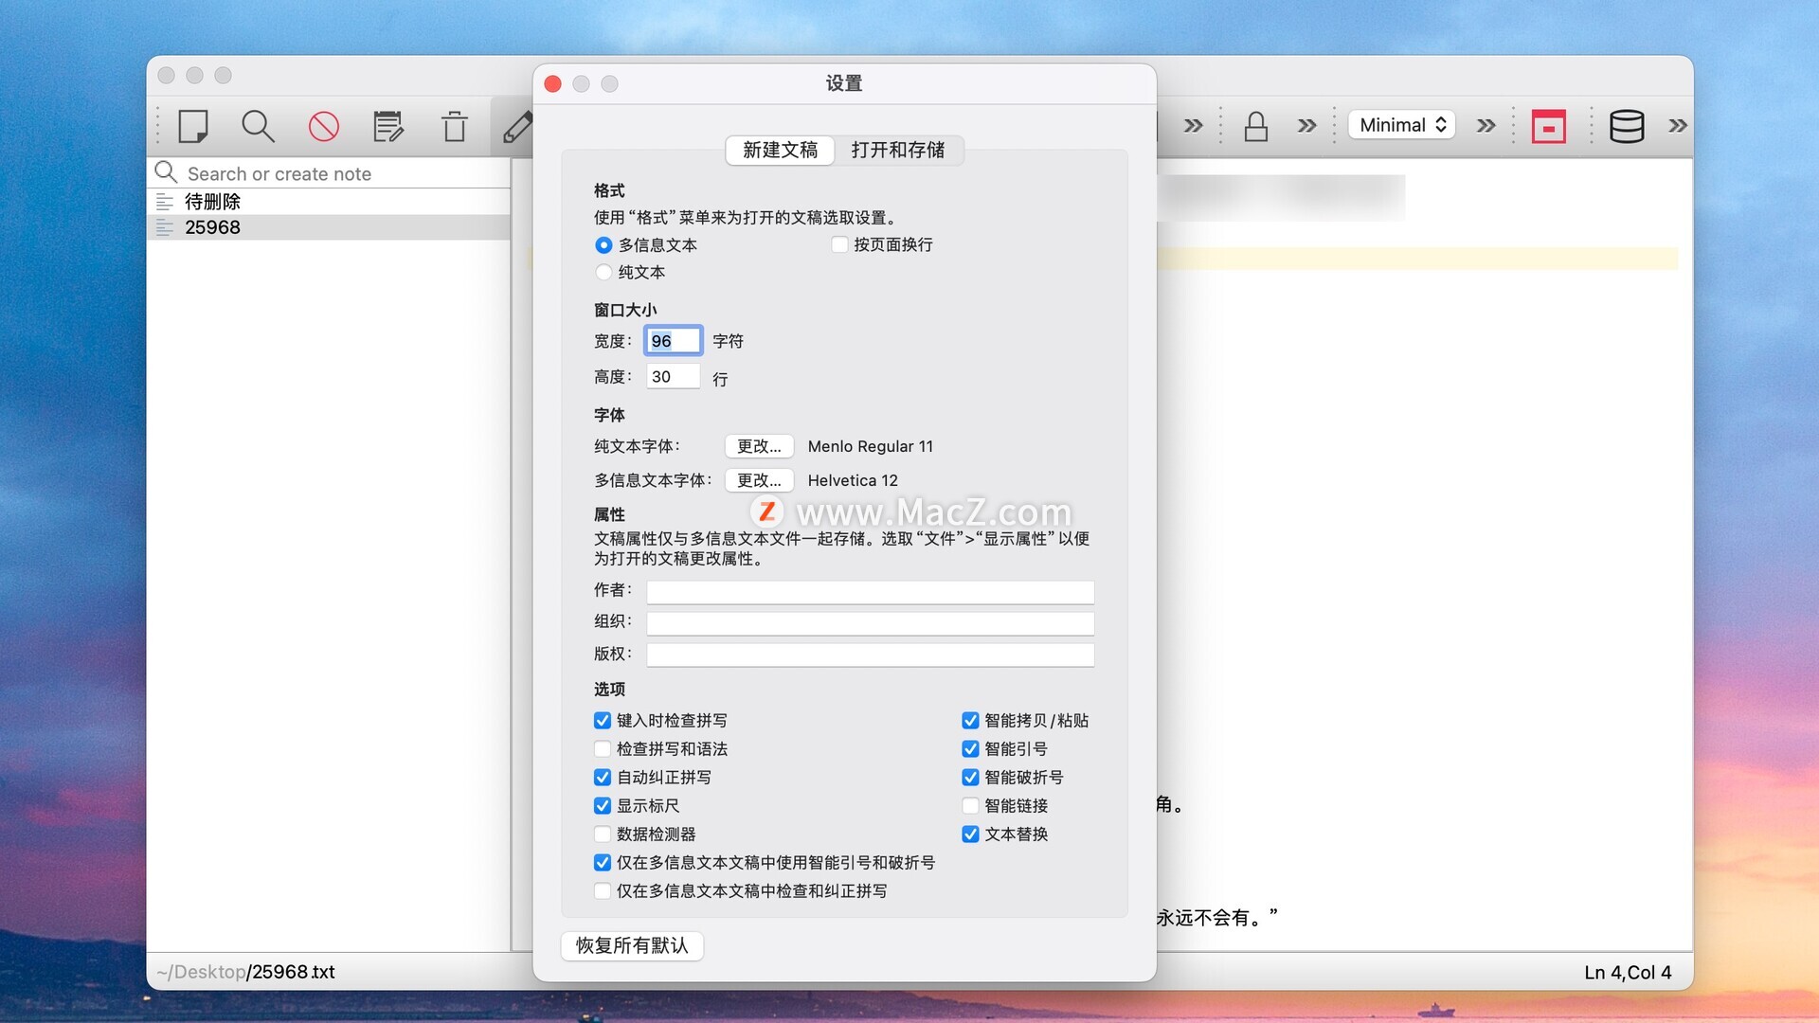Viewport: 1819px width, 1023px height.
Task: Toggle 智能引号 checkbox
Action: click(970, 749)
